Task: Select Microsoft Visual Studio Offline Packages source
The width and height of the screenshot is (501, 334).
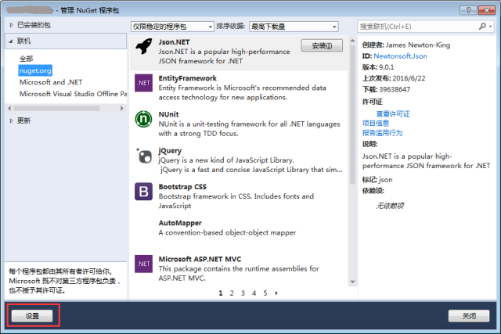Action: (73, 94)
